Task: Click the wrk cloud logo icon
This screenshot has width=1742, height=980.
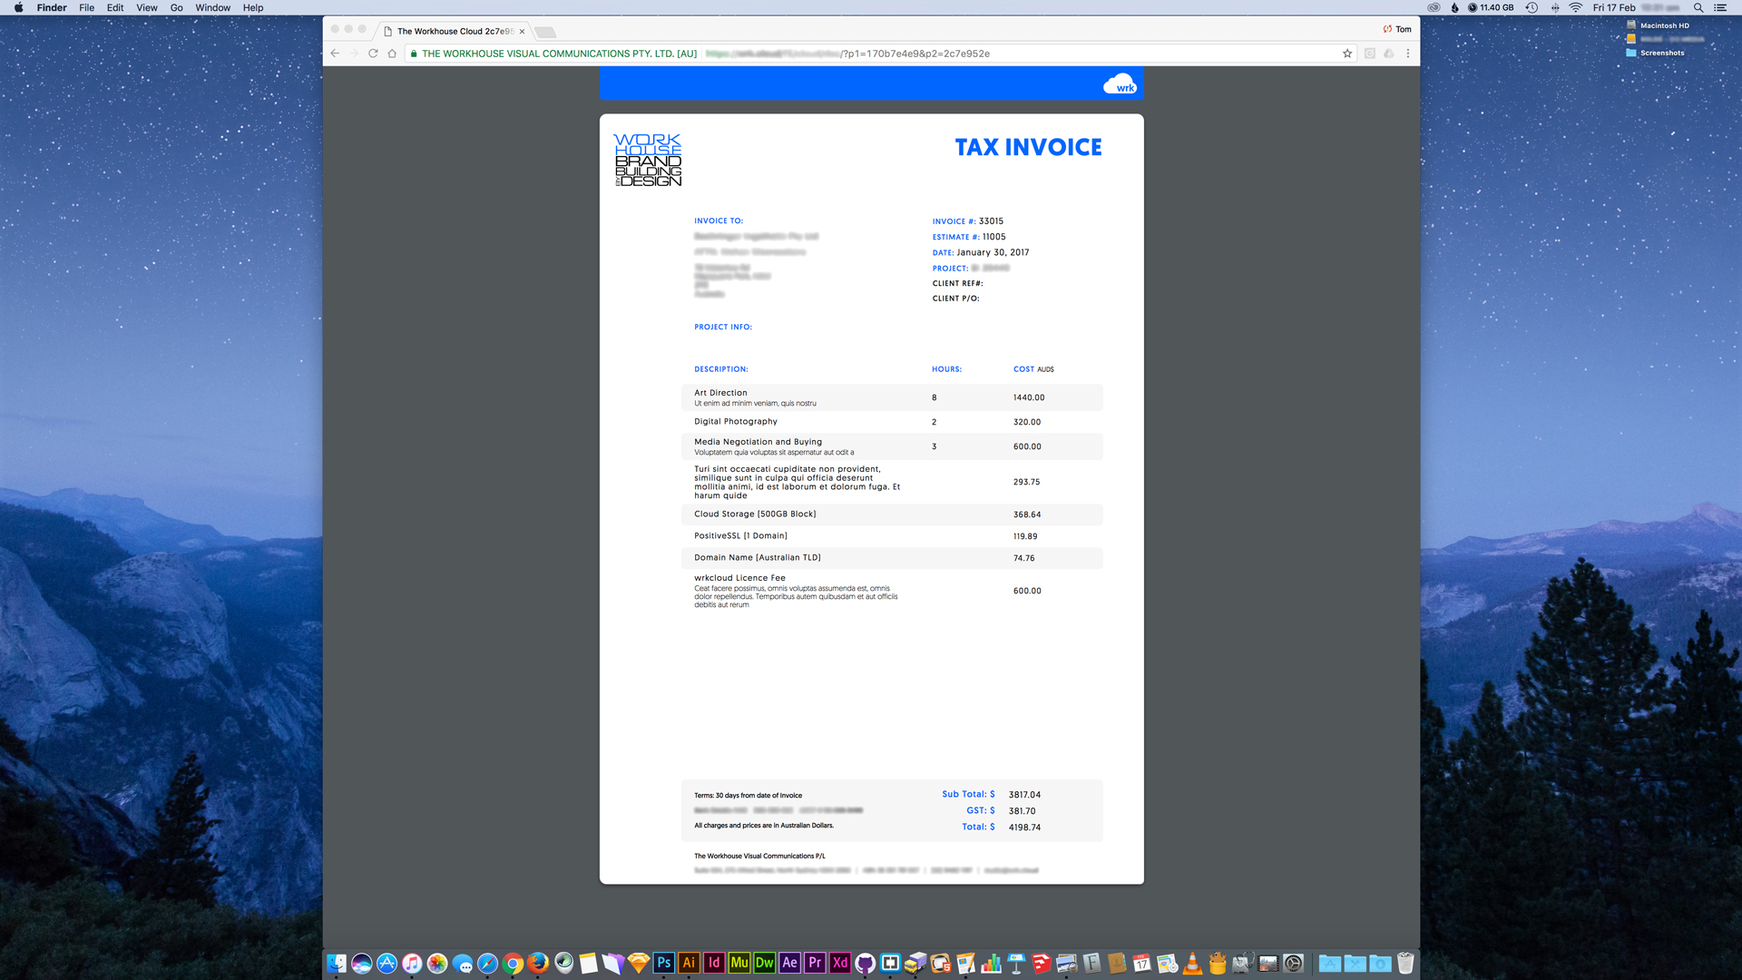Action: (x=1120, y=84)
